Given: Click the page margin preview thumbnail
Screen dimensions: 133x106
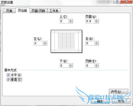Looking at the screenshot, I should tap(66, 41).
